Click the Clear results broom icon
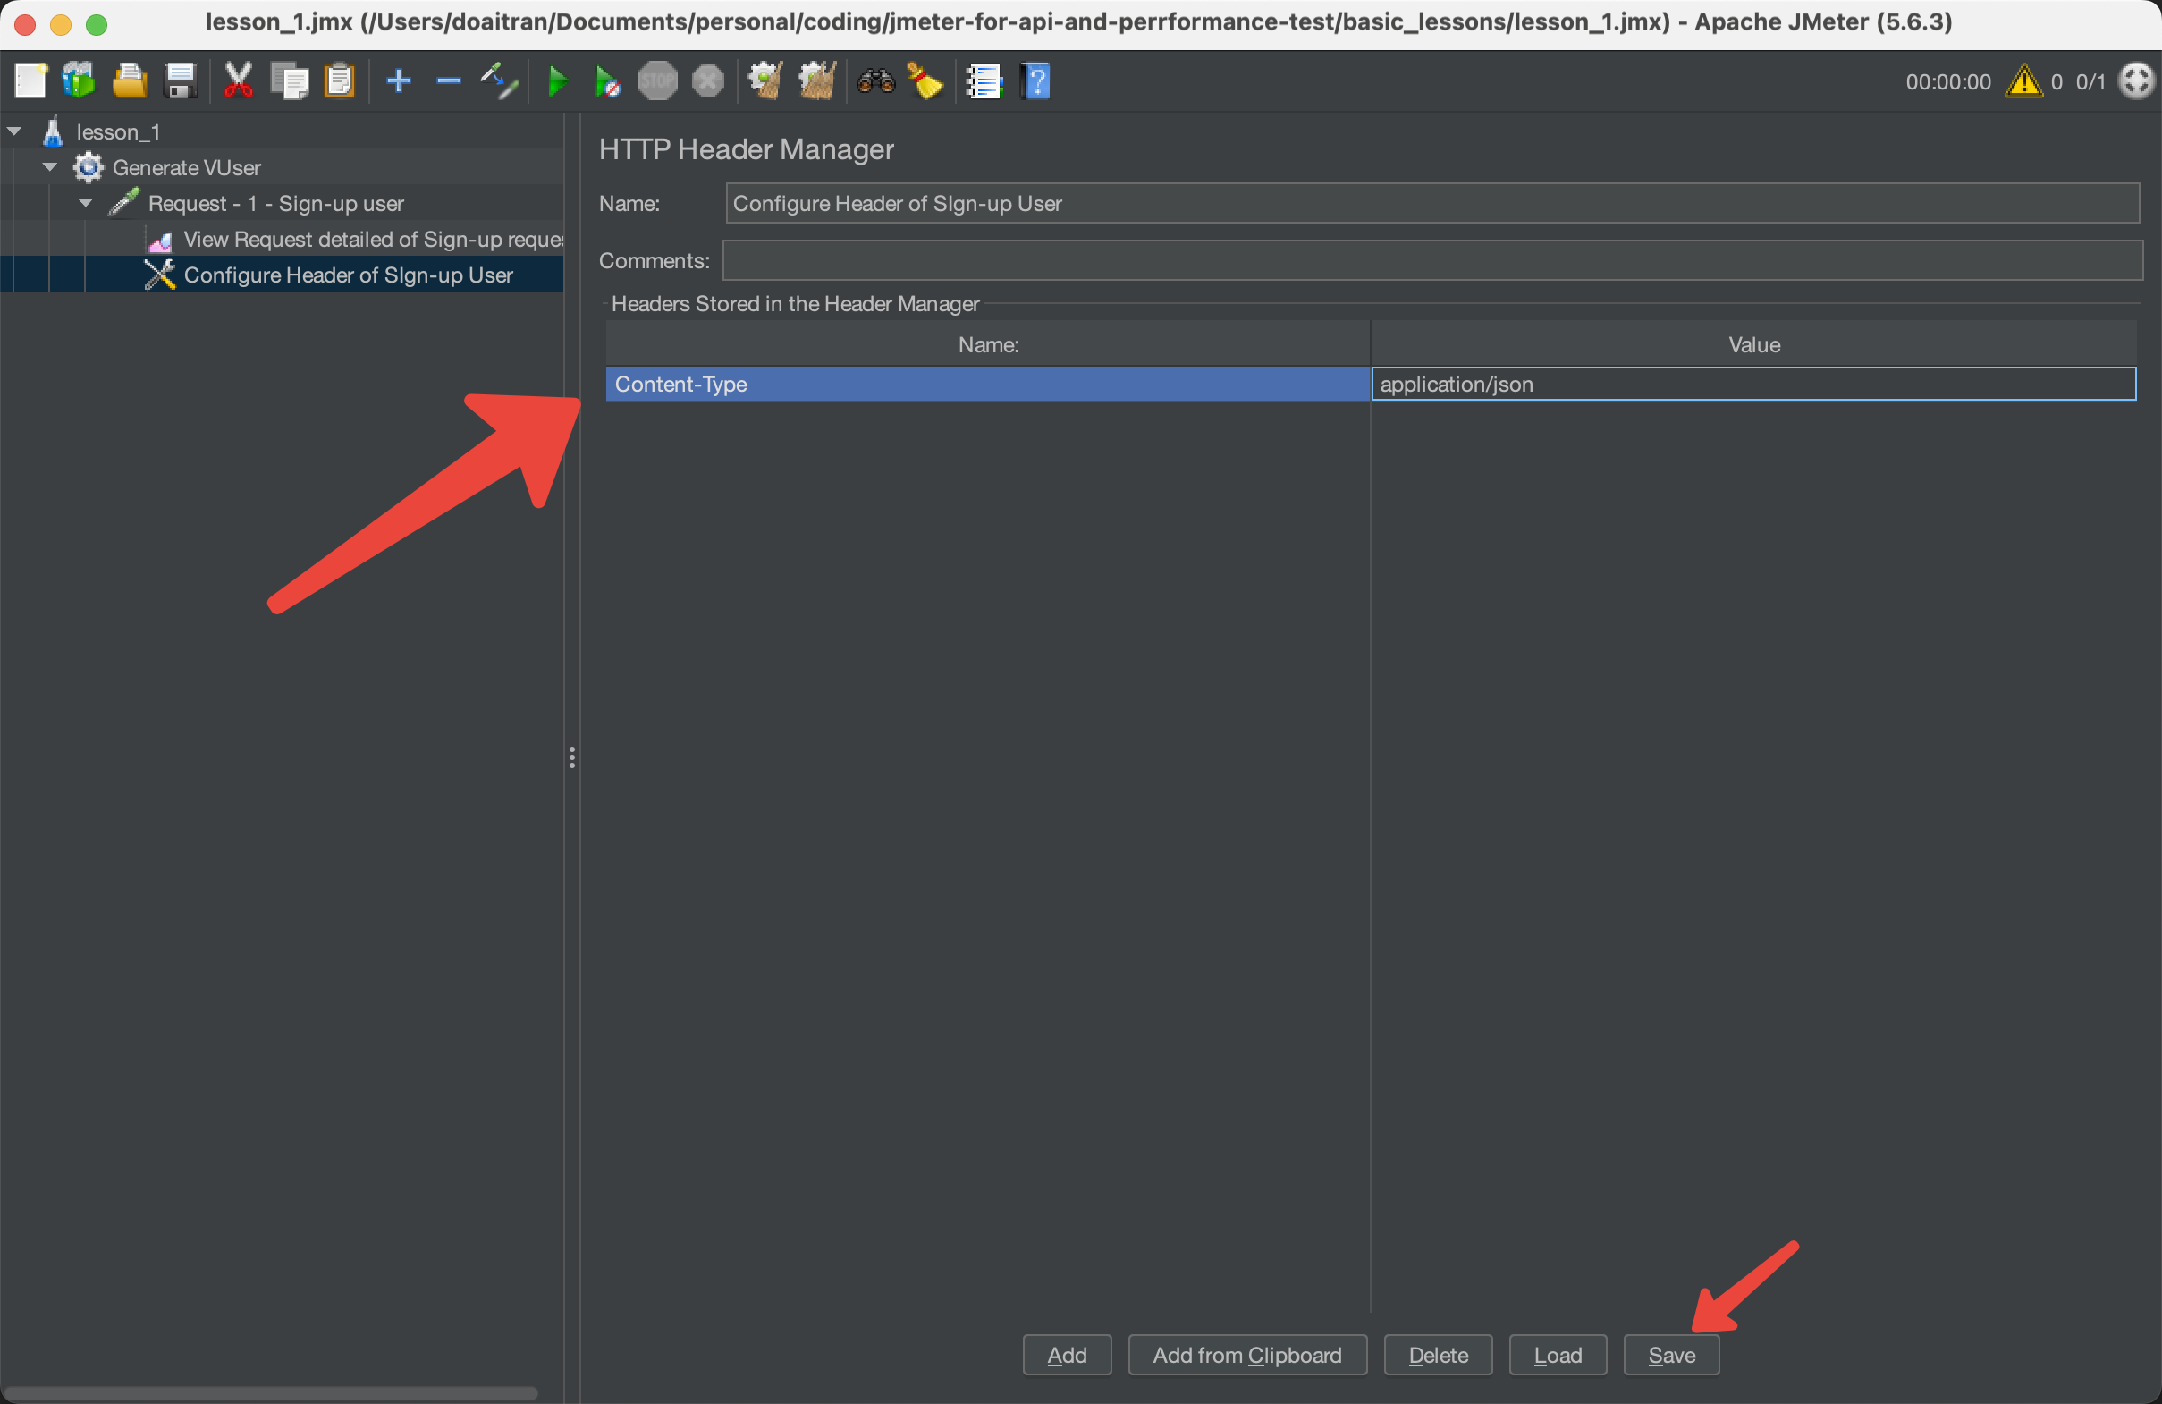This screenshot has height=1404, width=2162. 765,81
